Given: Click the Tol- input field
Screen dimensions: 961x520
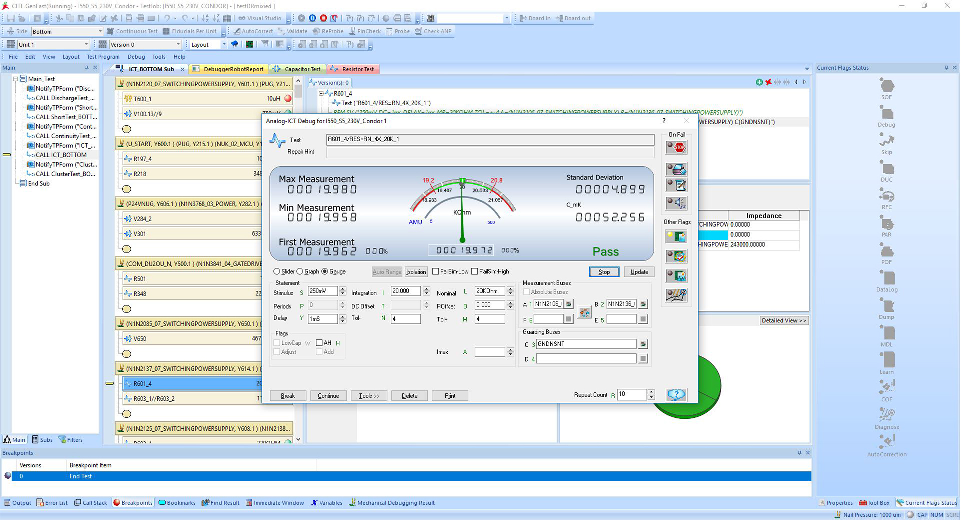Looking at the screenshot, I should [x=405, y=319].
